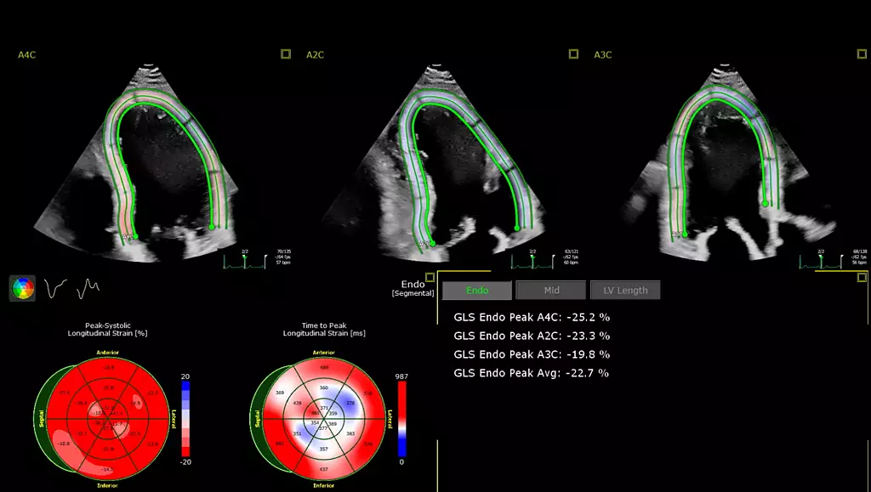Maximize the A4C view using its square icon

click(x=286, y=54)
